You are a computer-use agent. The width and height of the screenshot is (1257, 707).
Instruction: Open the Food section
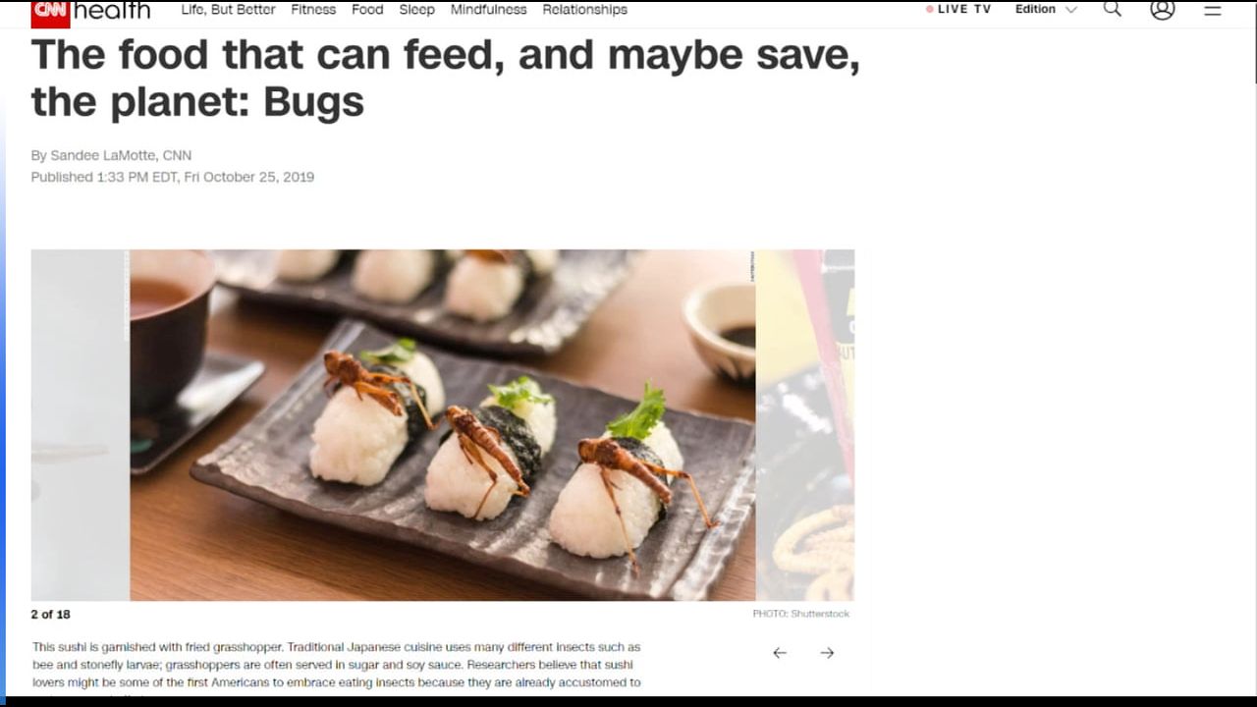(367, 9)
